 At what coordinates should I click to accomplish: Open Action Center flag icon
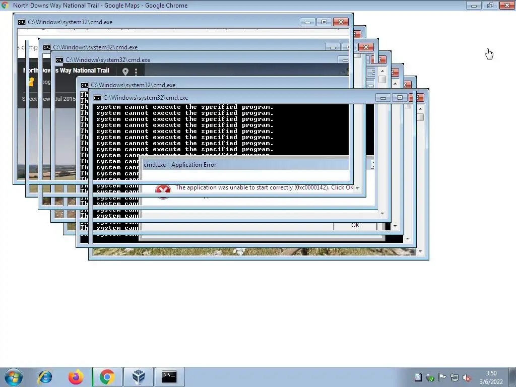pos(442,377)
